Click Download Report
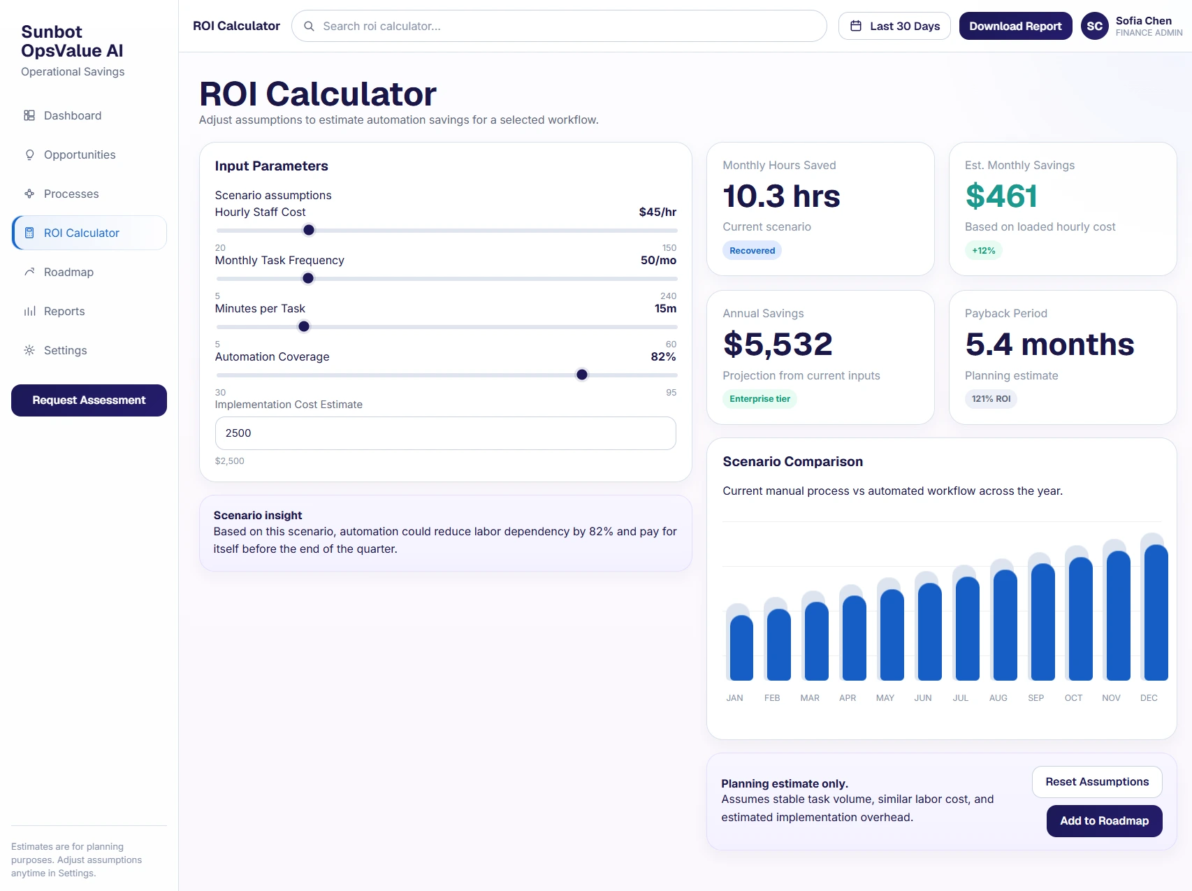This screenshot has height=891, width=1192. coord(1015,26)
